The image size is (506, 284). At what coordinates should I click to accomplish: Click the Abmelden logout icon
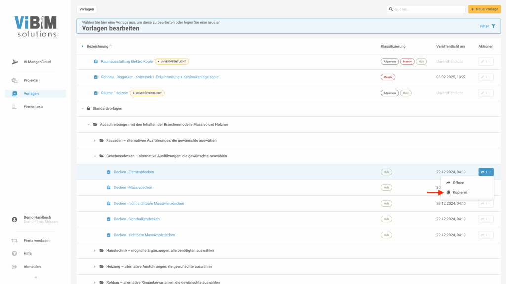[14, 267]
